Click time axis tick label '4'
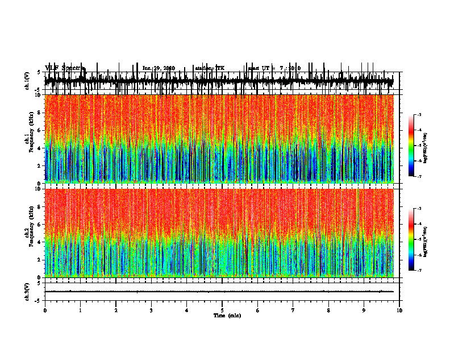The width and height of the screenshot is (450, 348). pyautogui.click(x=186, y=310)
